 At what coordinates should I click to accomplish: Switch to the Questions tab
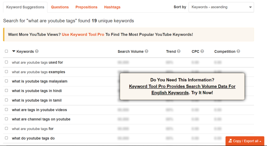(x=60, y=7)
